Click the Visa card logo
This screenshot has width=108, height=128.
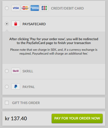pyautogui.click(x=16, y=8)
